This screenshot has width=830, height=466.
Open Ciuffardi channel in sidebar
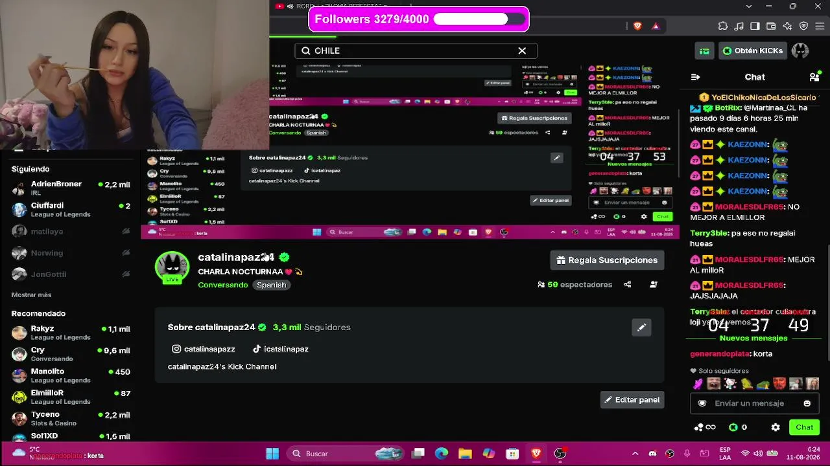click(71, 210)
